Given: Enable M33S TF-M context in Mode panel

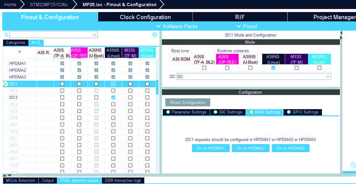Looking at the screenshot, I should tap(297, 68).
